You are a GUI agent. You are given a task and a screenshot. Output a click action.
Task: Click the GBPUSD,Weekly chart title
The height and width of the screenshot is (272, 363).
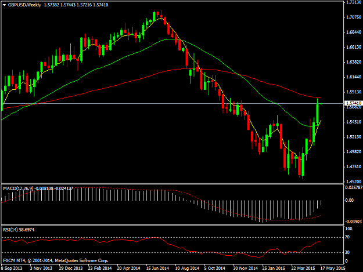[x=24, y=5]
